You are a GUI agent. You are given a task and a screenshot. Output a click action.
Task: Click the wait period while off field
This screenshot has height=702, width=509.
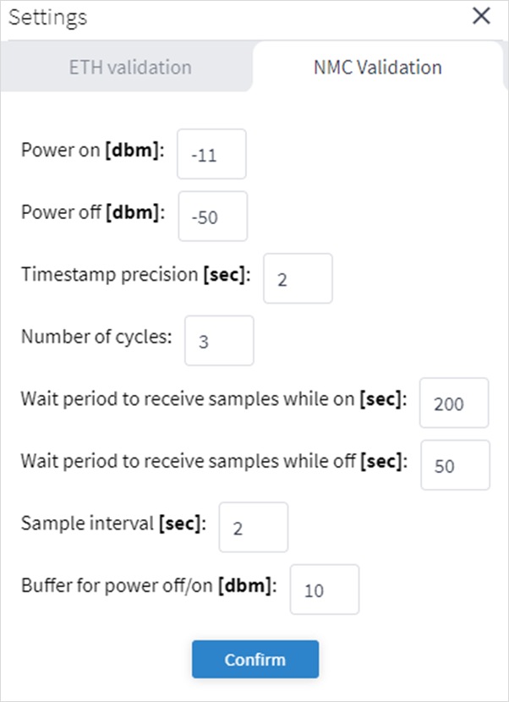(454, 465)
